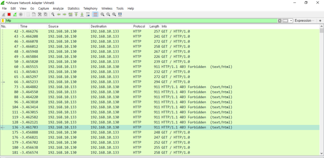
Task: Jump to the last packet
Action: point(82,14)
